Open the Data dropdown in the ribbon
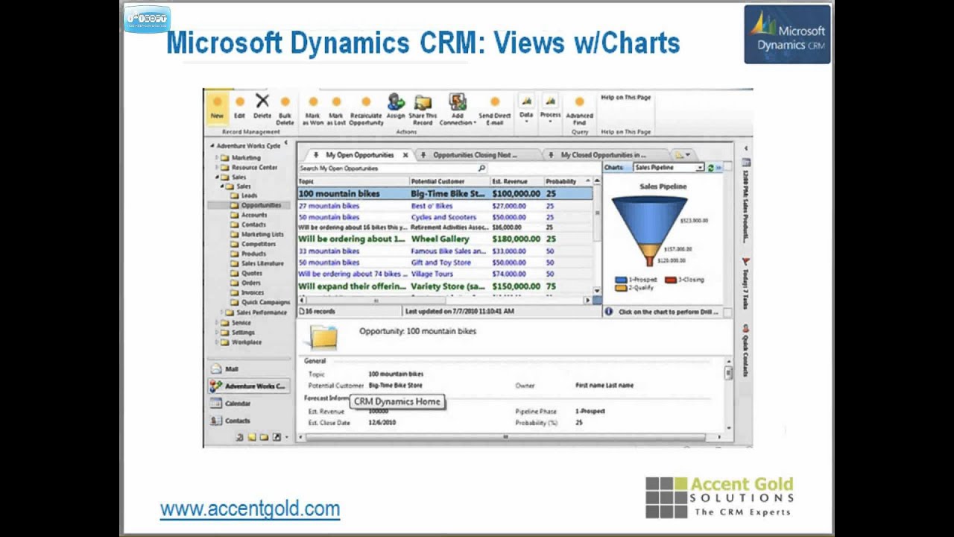 coord(526,108)
